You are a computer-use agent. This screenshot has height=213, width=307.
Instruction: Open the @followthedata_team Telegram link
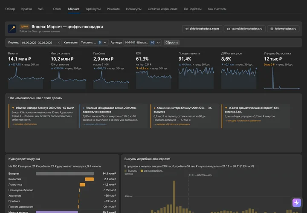(x=202, y=29)
